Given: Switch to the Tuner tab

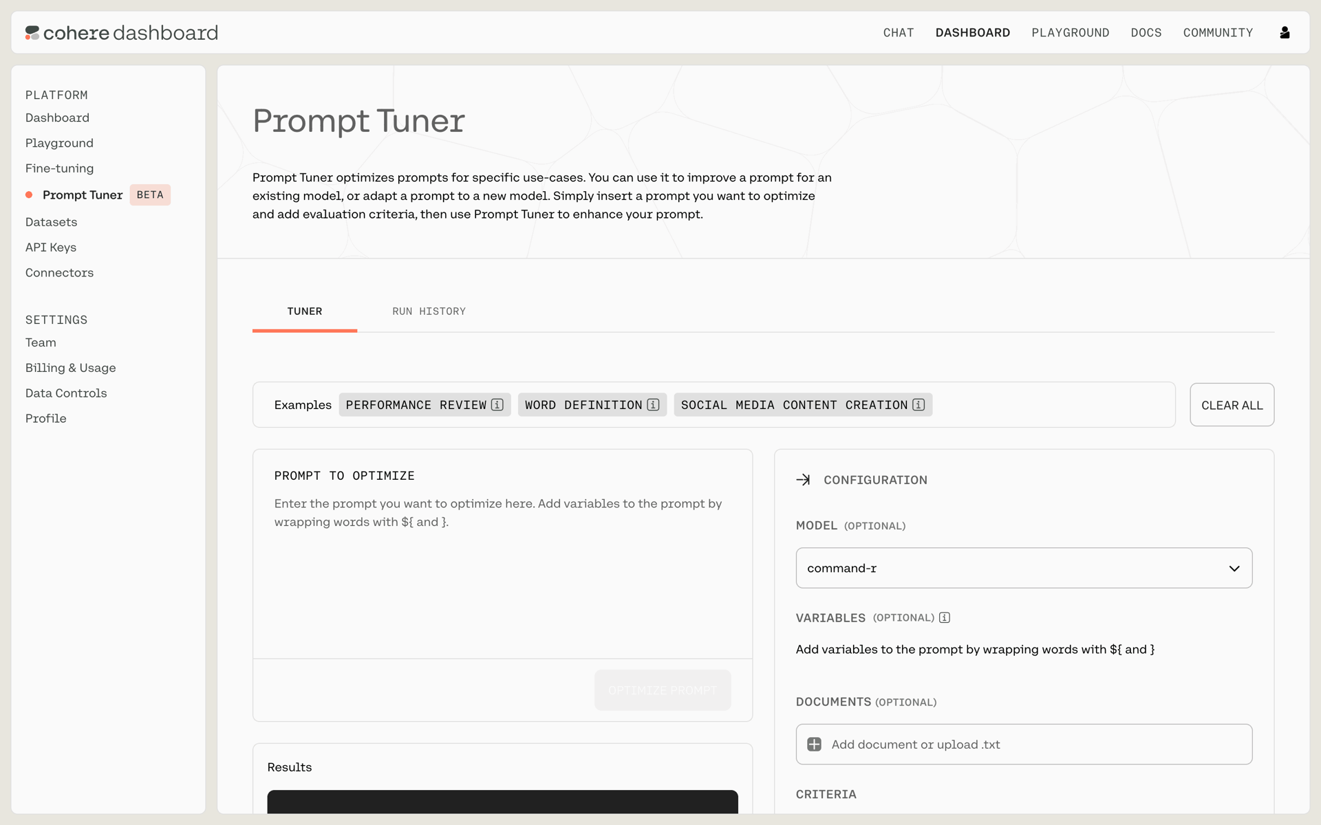Looking at the screenshot, I should pyautogui.click(x=305, y=311).
